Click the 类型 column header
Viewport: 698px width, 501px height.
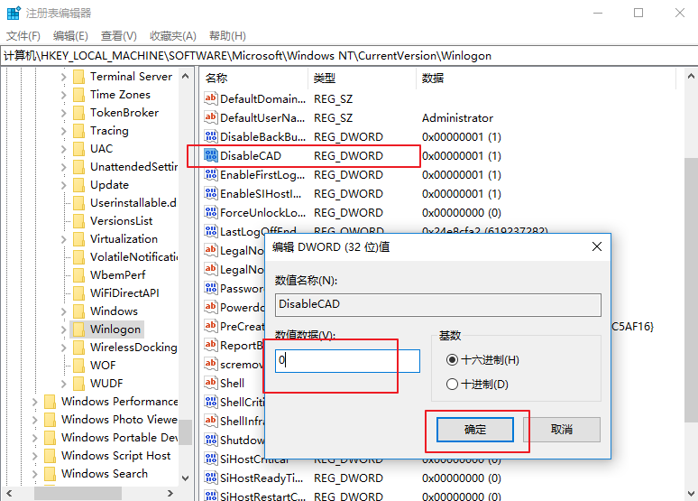325,79
